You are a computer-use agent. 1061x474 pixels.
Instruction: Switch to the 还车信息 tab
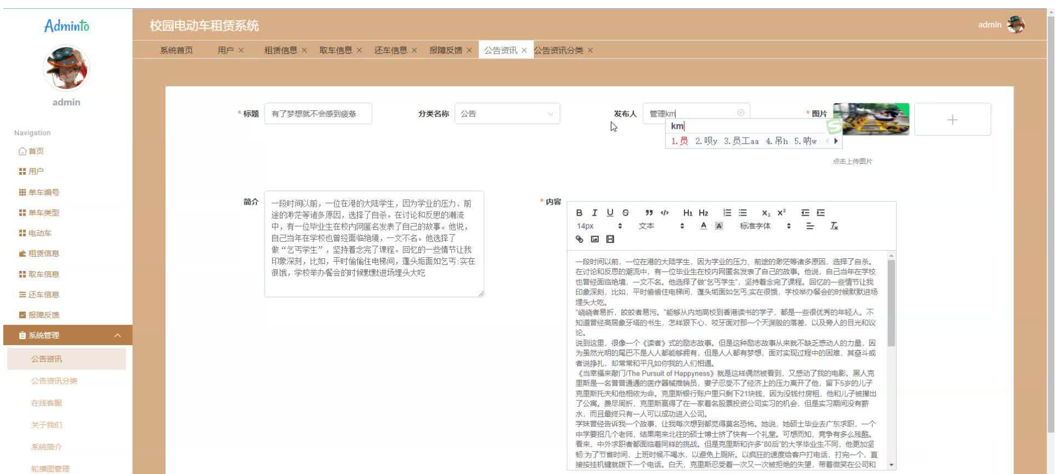tap(391, 50)
